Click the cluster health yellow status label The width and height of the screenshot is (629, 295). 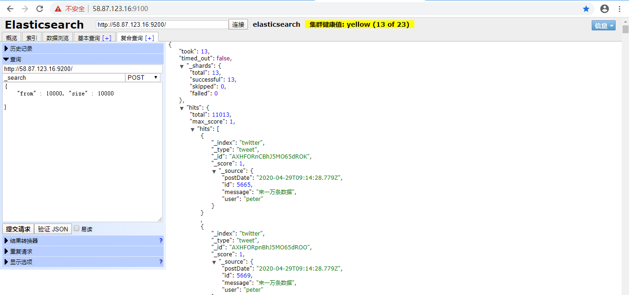pos(359,24)
